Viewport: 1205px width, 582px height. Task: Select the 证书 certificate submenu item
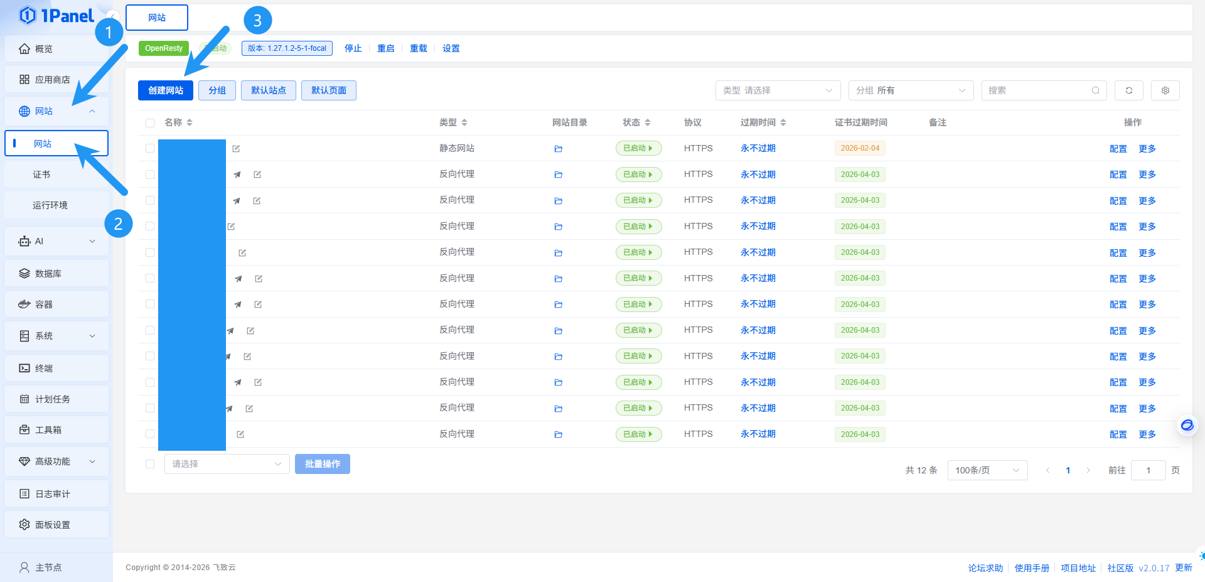(41, 175)
